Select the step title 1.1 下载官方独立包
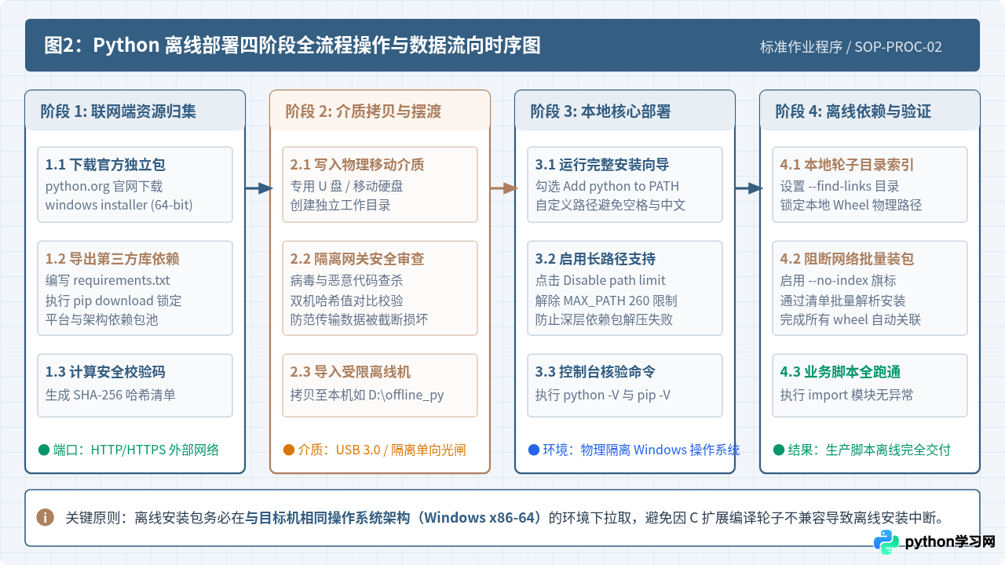The image size is (1005, 565). [105, 165]
